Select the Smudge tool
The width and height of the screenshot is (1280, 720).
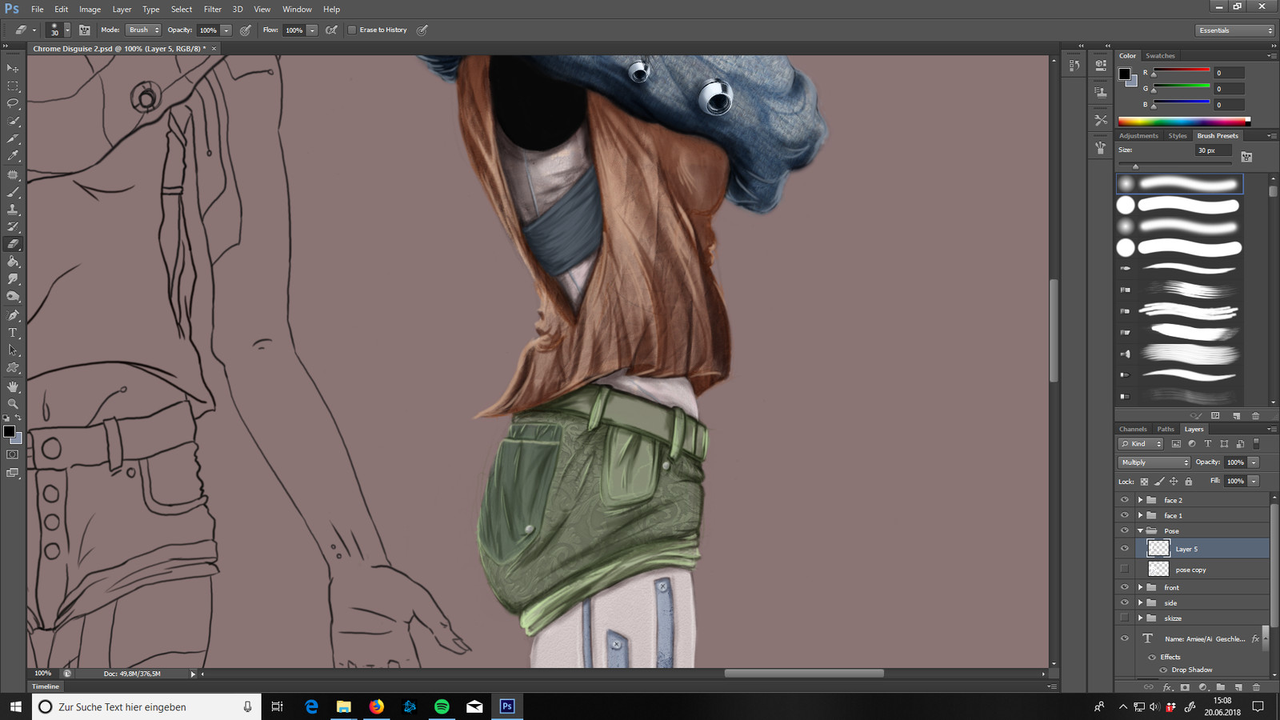pyautogui.click(x=13, y=279)
